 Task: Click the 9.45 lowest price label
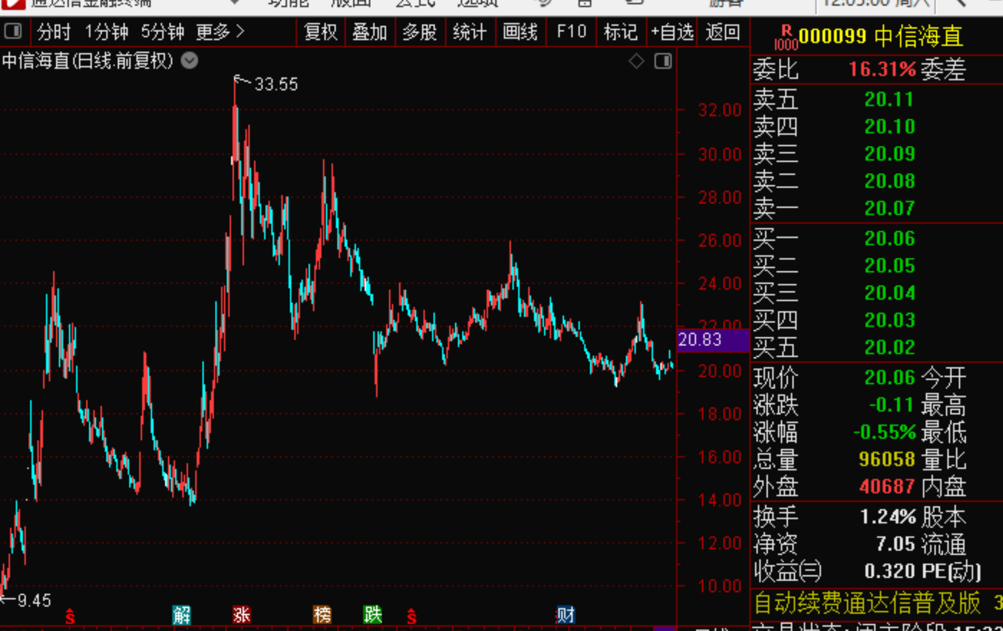coord(34,600)
